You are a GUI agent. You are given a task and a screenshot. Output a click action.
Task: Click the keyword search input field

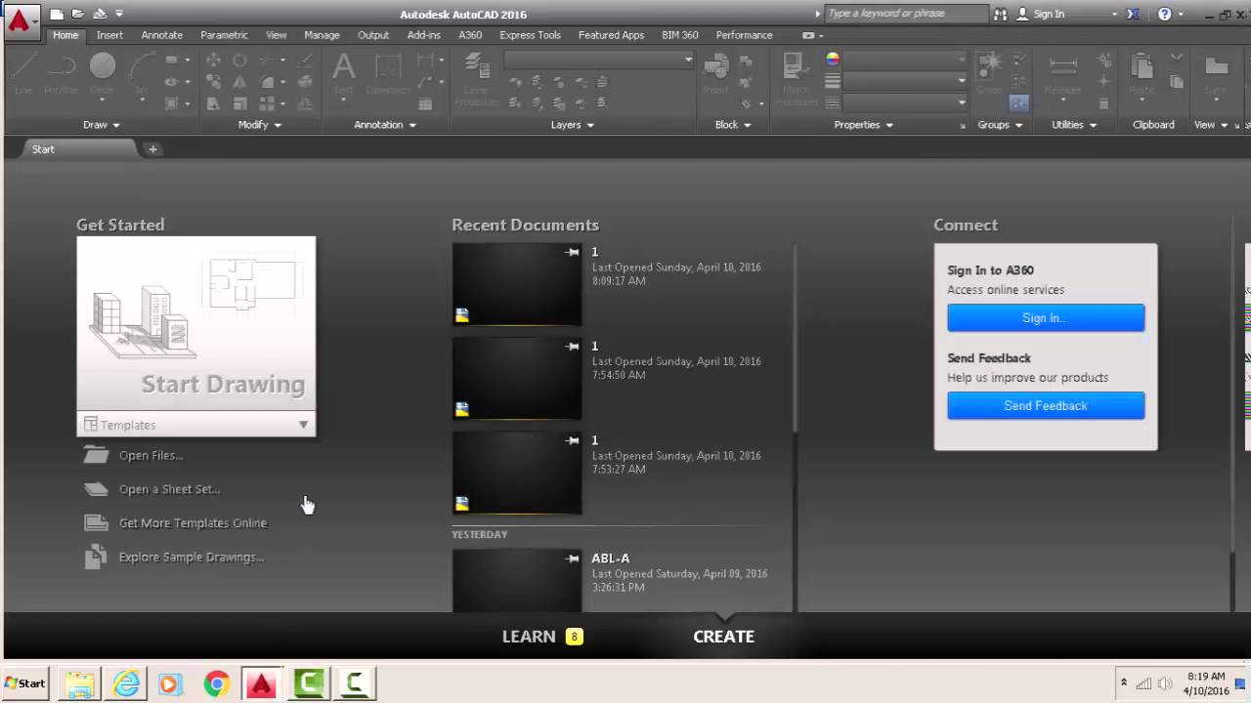pos(906,14)
